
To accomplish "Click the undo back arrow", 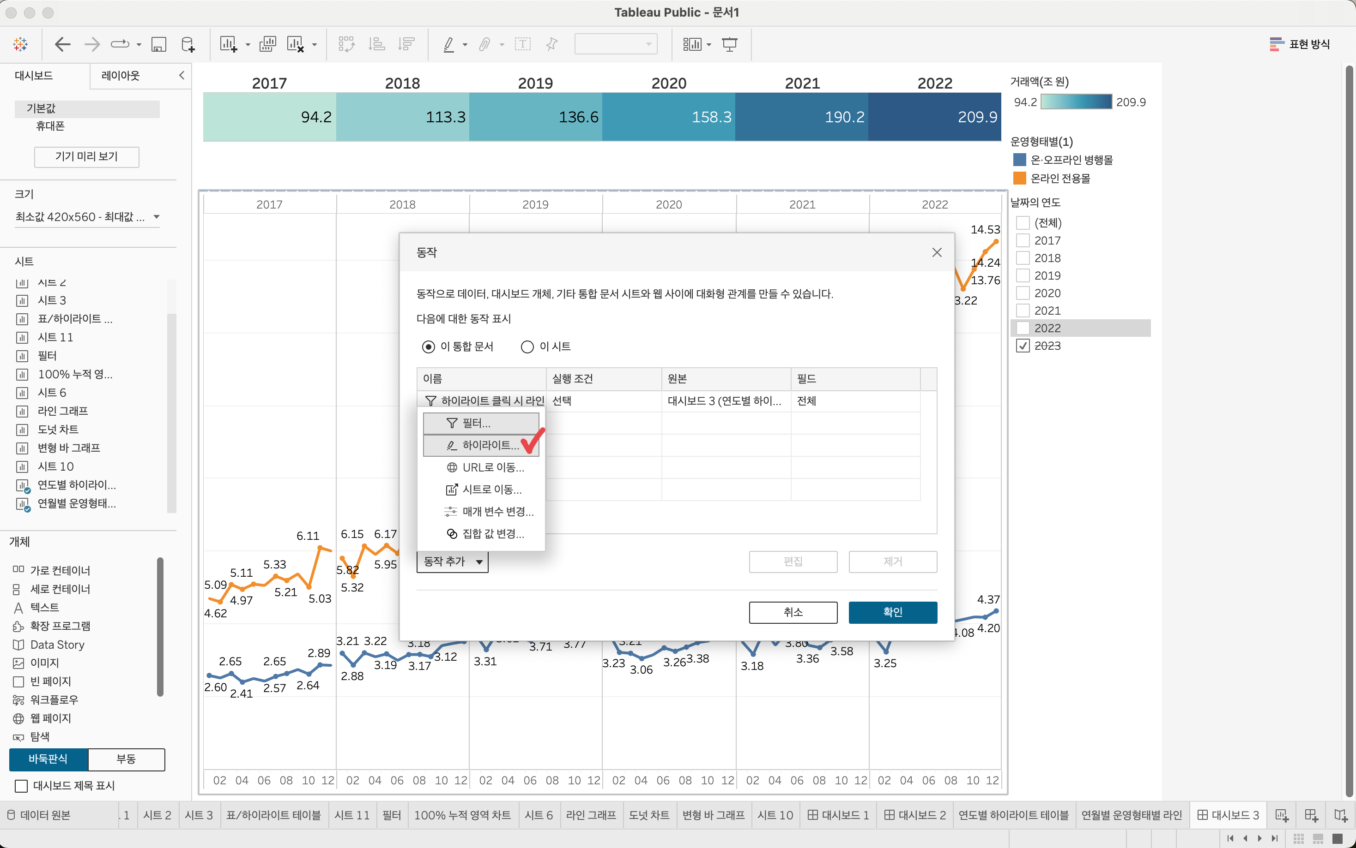I will coord(62,44).
